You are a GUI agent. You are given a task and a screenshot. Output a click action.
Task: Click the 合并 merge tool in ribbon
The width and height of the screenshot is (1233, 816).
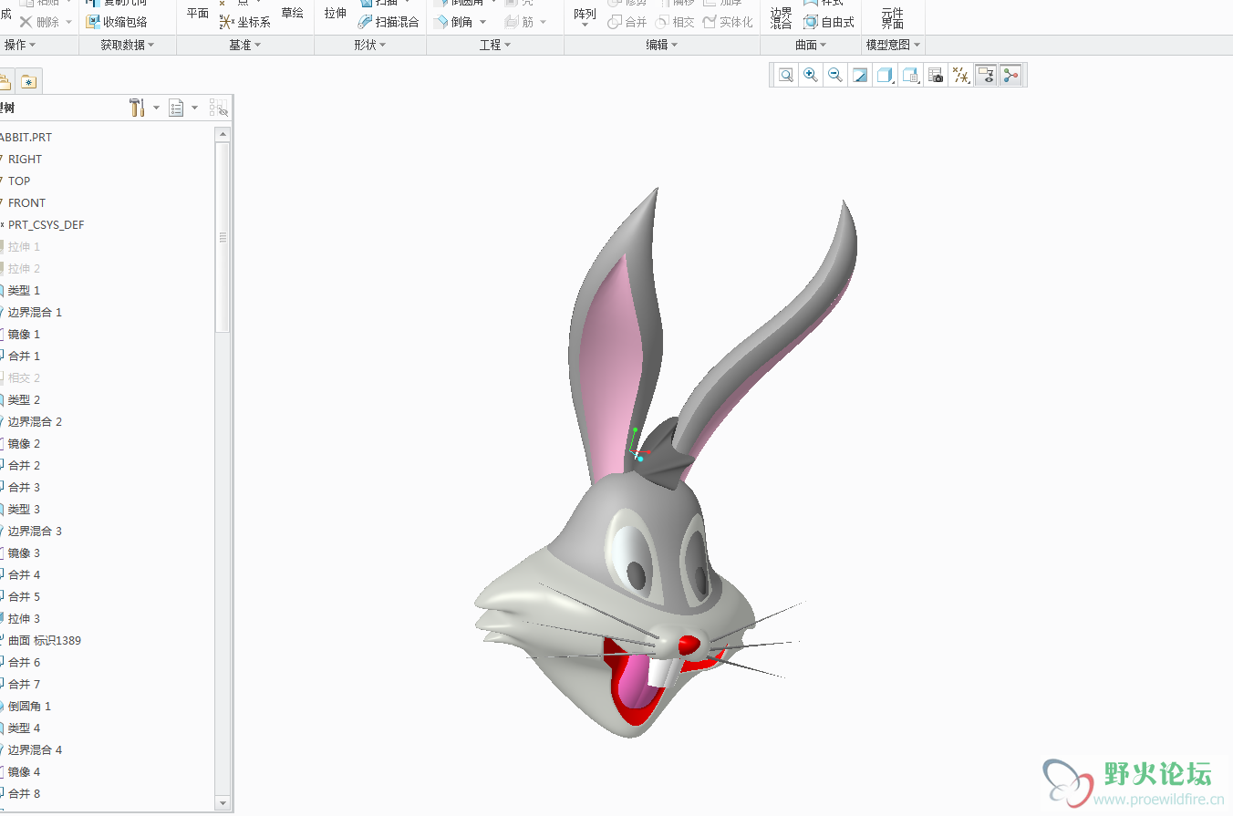point(627,22)
